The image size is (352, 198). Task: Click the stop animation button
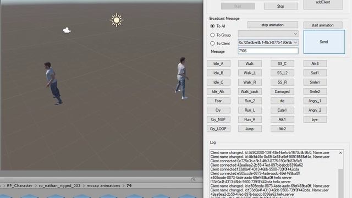tap(273, 25)
